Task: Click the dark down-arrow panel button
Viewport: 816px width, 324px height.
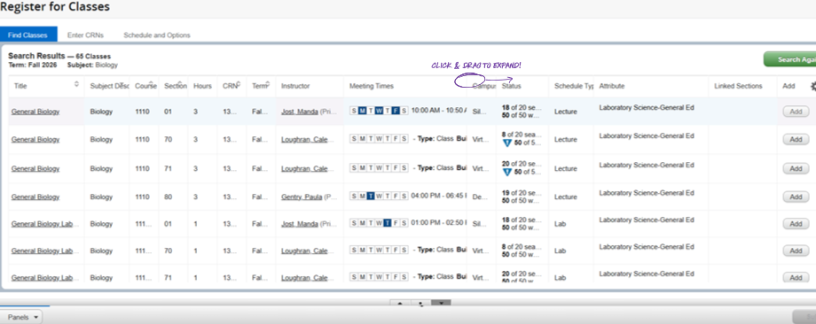Action: coord(441,304)
